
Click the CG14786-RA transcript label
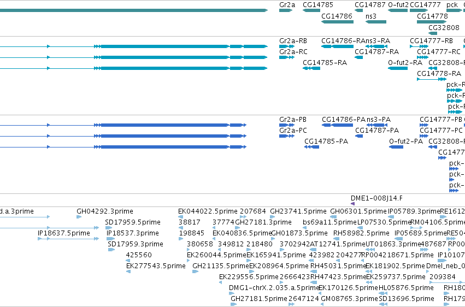(343, 41)
